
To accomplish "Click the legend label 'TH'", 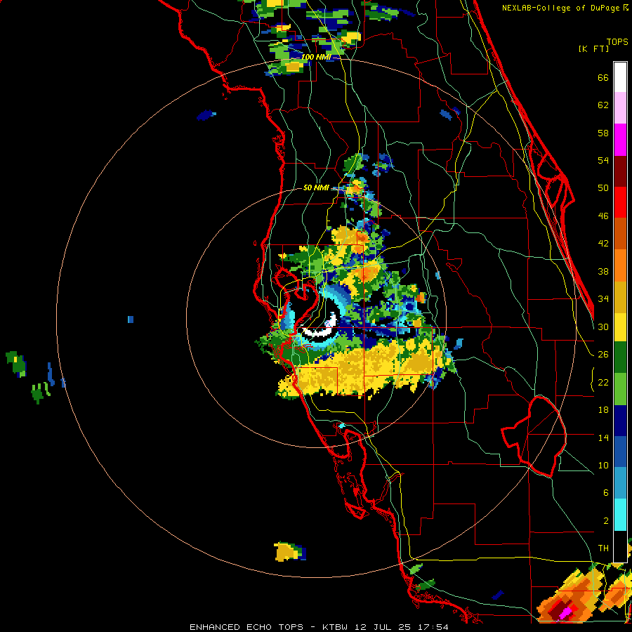I will click(x=603, y=548).
